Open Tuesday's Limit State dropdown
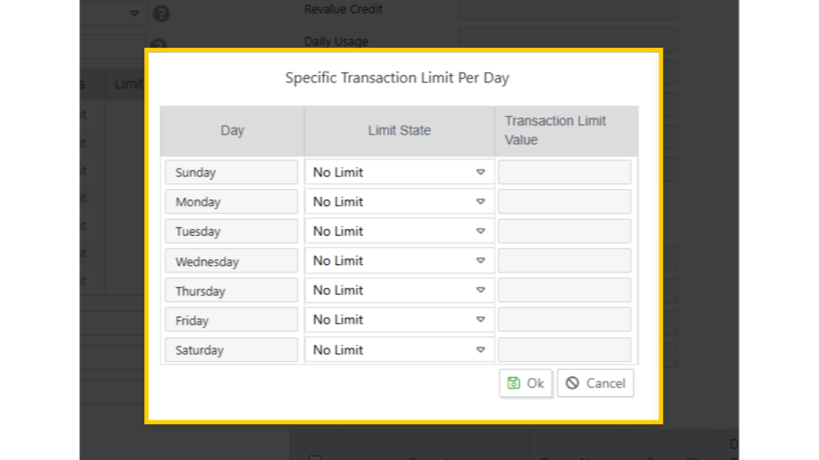Image resolution: width=819 pixels, height=460 pixels. click(398, 232)
